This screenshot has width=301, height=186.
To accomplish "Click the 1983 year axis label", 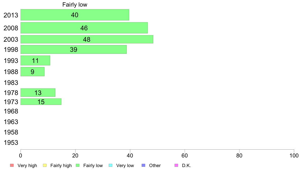I will click(11, 83).
